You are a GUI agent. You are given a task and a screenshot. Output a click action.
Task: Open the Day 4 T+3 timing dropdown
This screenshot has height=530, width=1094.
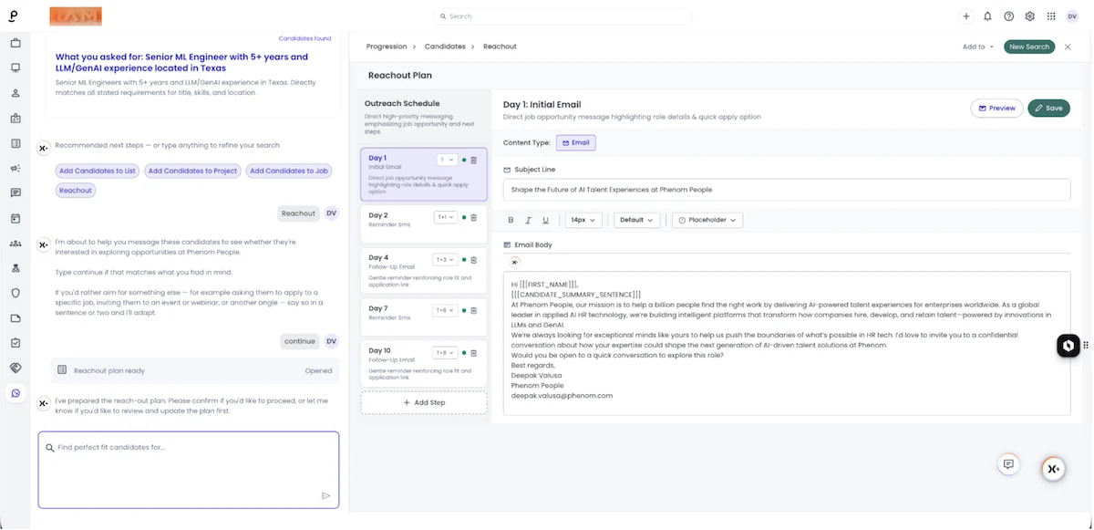tap(447, 259)
